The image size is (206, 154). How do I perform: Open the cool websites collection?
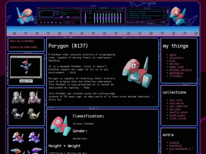pos(179,106)
